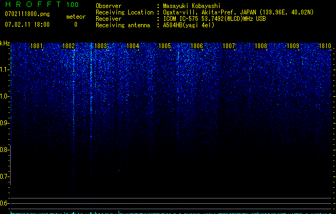Click the meteor count label
The image size is (336, 214).
click(x=76, y=17)
